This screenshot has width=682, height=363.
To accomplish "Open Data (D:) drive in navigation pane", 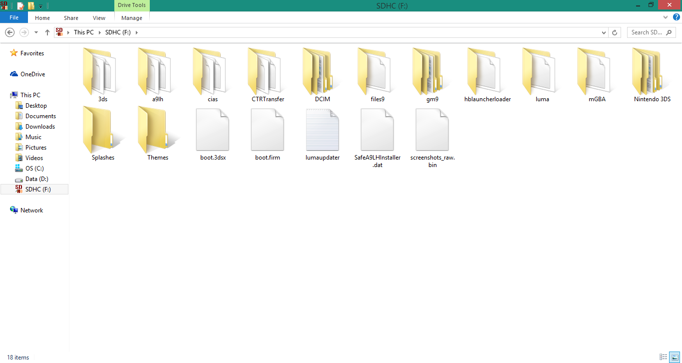I will pyautogui.click(x=37, y=179).
